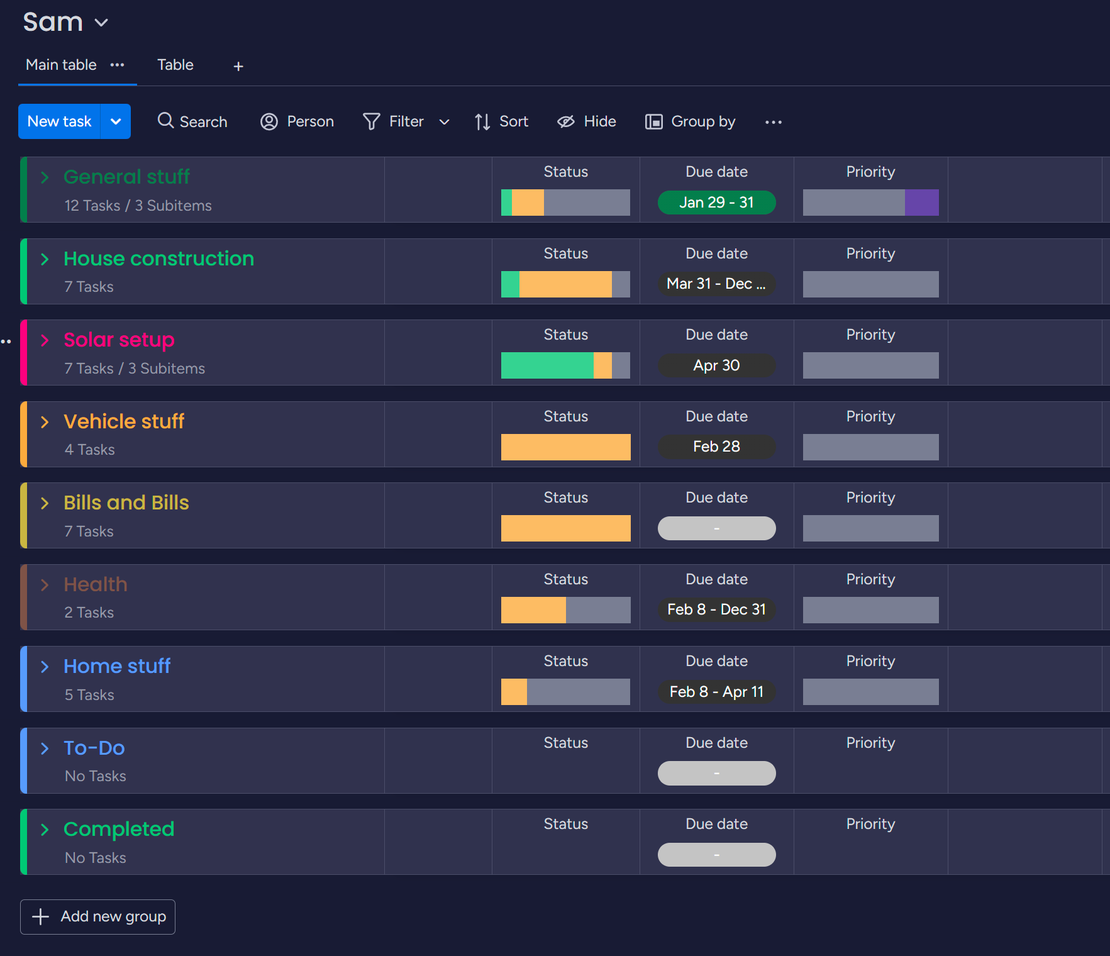Open the New task dropdown arrow

116,121
